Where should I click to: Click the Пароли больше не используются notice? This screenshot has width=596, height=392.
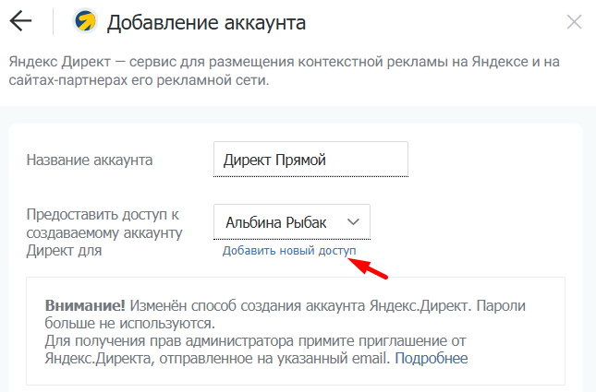[x=129, y=323]
